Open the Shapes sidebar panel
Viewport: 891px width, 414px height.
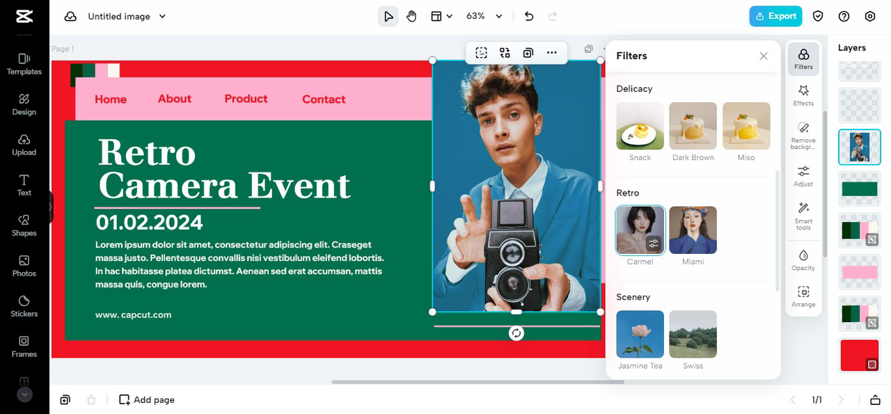point(24,225)
